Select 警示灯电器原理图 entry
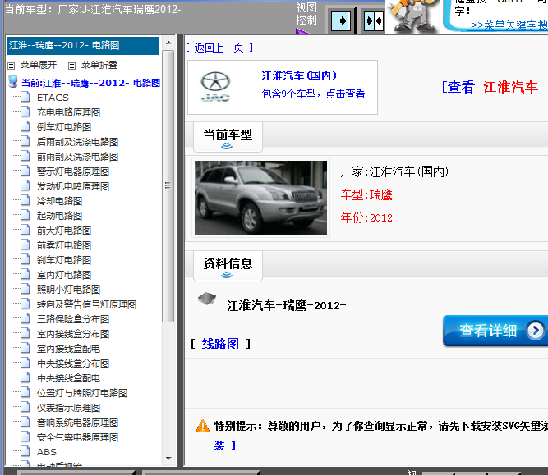 (73, 171)
